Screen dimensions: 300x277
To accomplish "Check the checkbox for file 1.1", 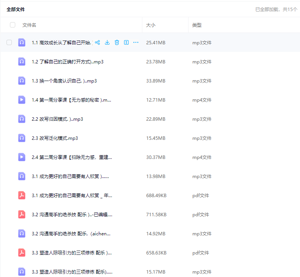I will (x=9, y=42).
